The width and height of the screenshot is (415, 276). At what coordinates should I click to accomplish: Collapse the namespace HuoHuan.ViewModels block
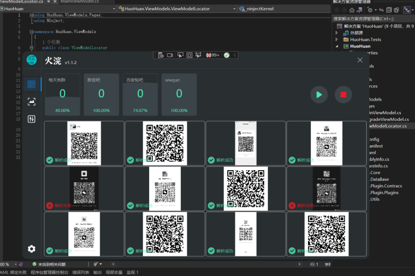[x=31, y=32]
